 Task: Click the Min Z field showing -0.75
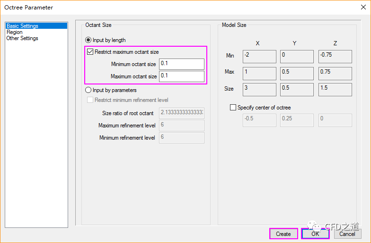[x=335, y=57]
